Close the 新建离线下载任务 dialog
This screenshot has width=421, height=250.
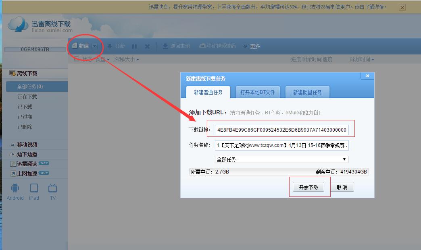click(368, 76)
